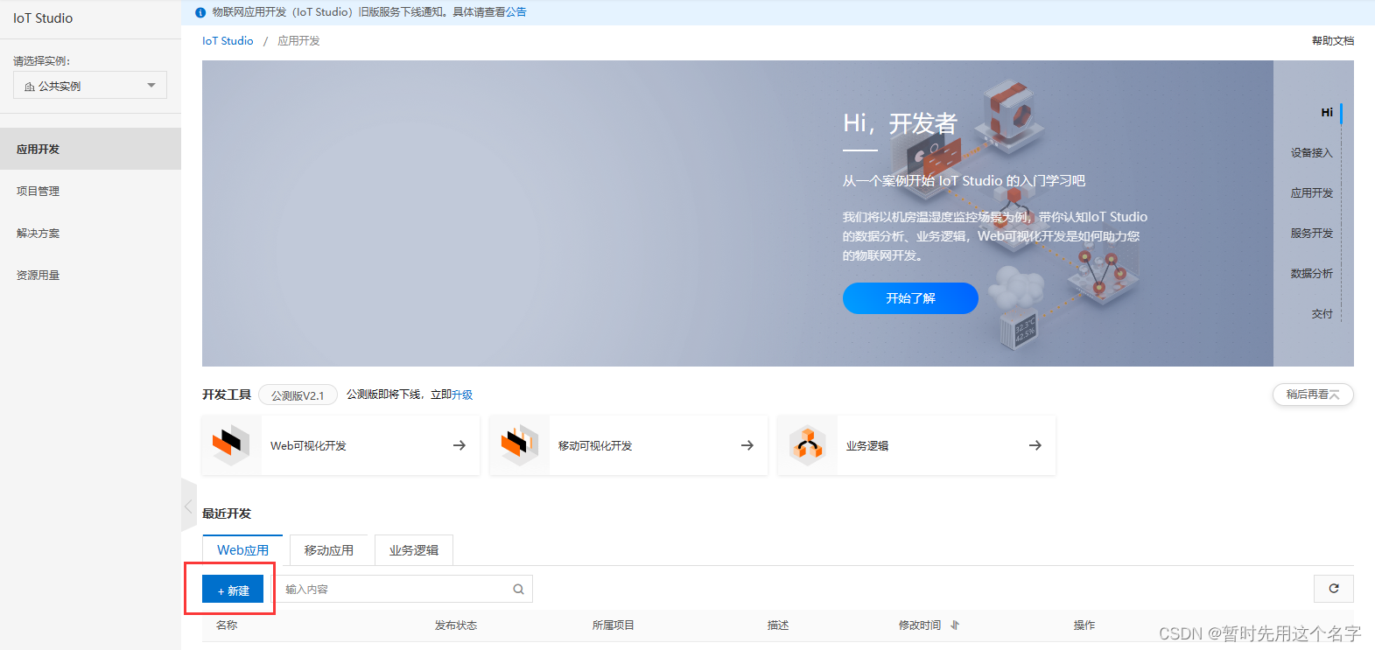The height and width of the screenshot is (650, 1375).
Task: Select 数据分析 step in banner navigation
Action: (x=1311, y=274)
